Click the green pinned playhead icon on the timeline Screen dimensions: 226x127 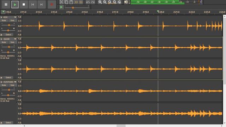pyautogui.click(x=3, y=12)
